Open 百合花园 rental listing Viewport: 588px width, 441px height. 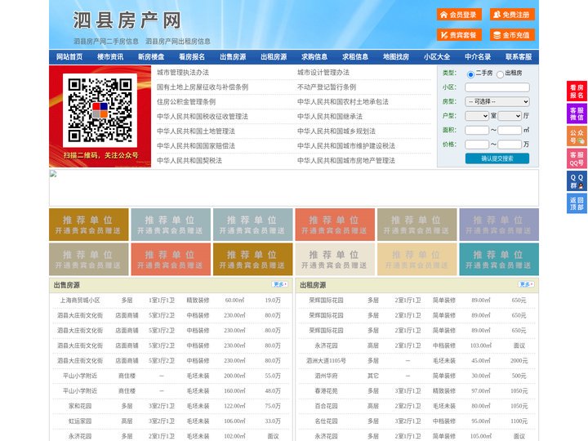pos(326,406)
